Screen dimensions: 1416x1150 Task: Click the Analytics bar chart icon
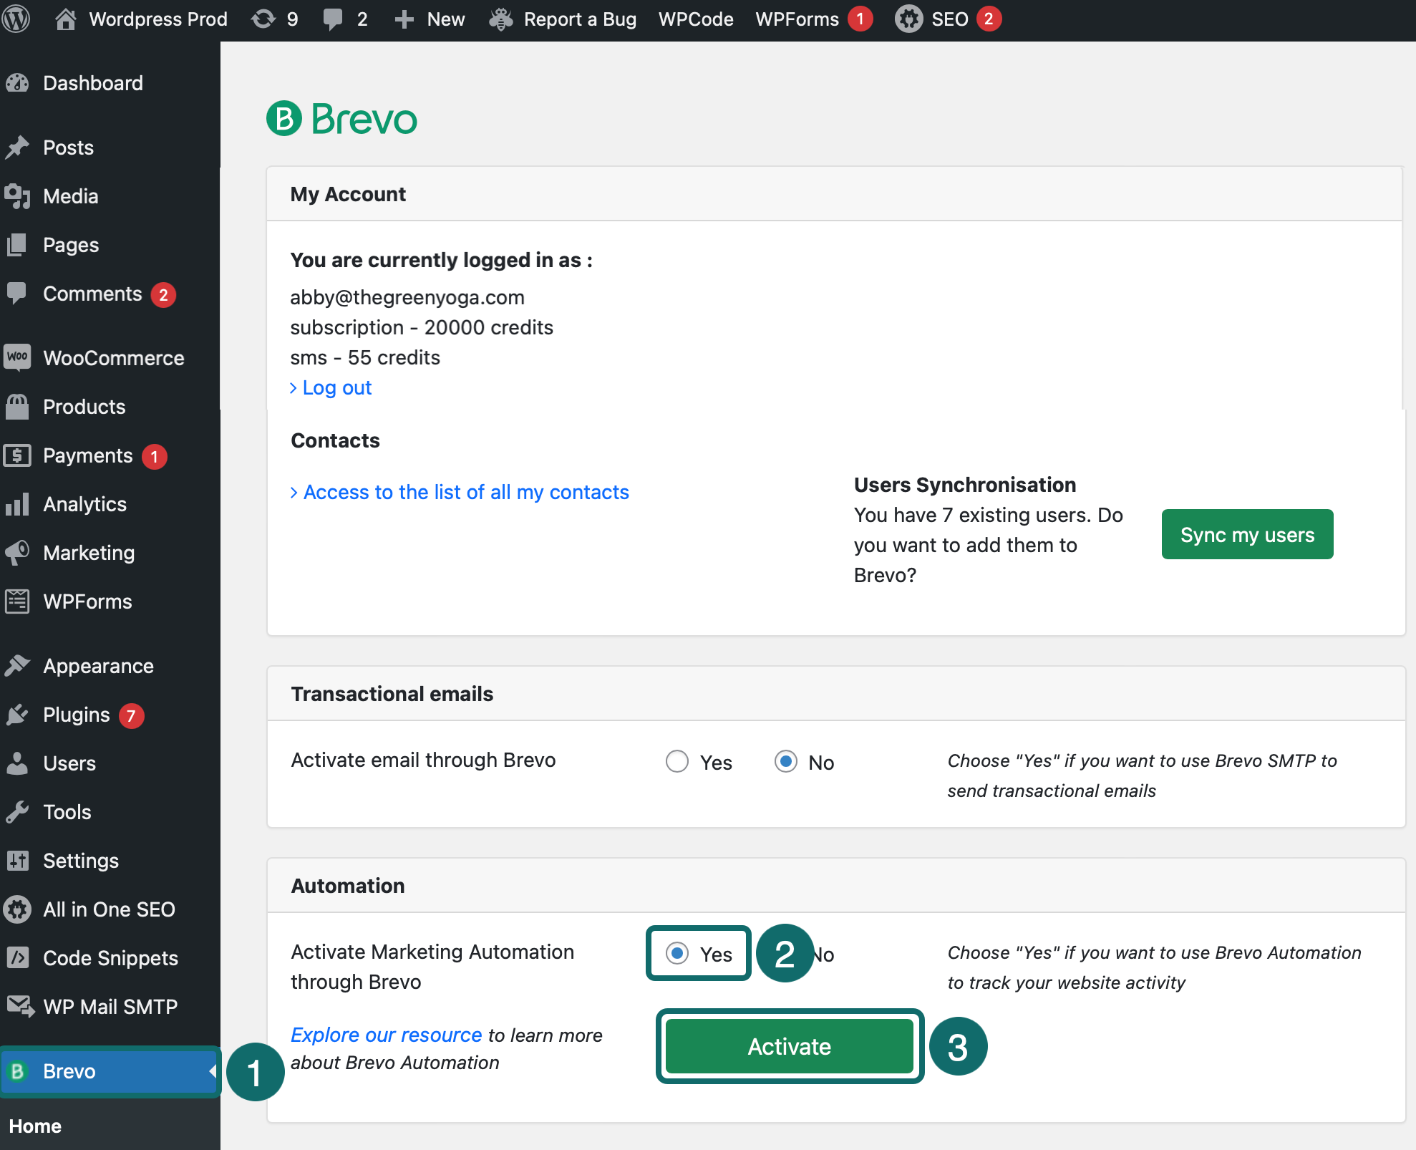coord(17,504)
